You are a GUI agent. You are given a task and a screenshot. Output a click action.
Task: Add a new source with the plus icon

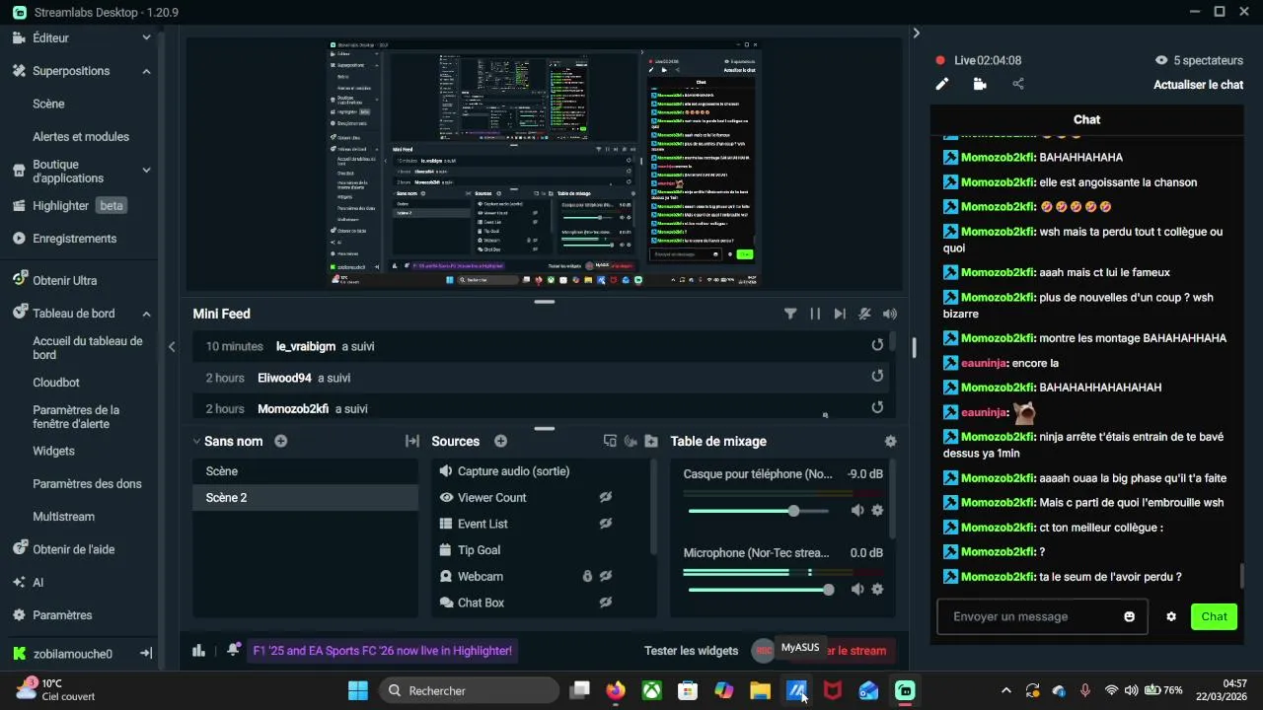(x=500, y=441)
